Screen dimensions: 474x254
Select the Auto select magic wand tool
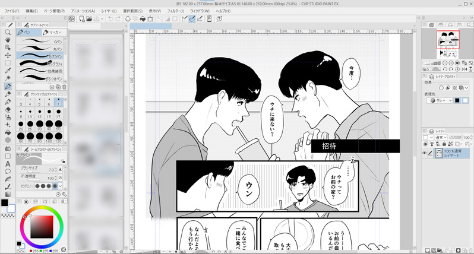click(x=8, y=78)
